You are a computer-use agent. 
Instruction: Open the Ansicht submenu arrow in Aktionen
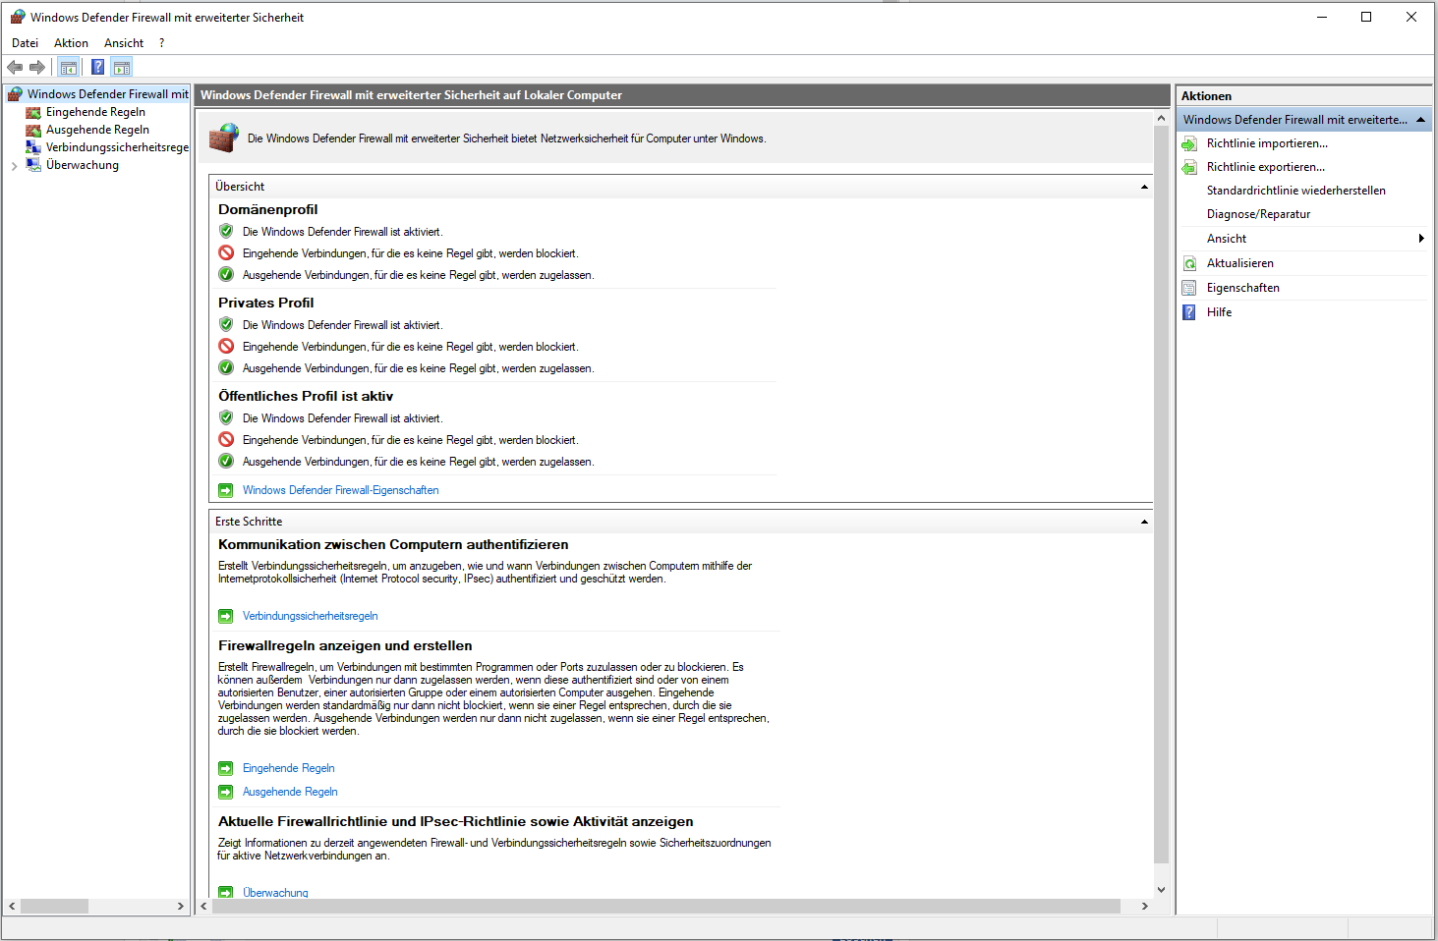tap(1421, 238)
